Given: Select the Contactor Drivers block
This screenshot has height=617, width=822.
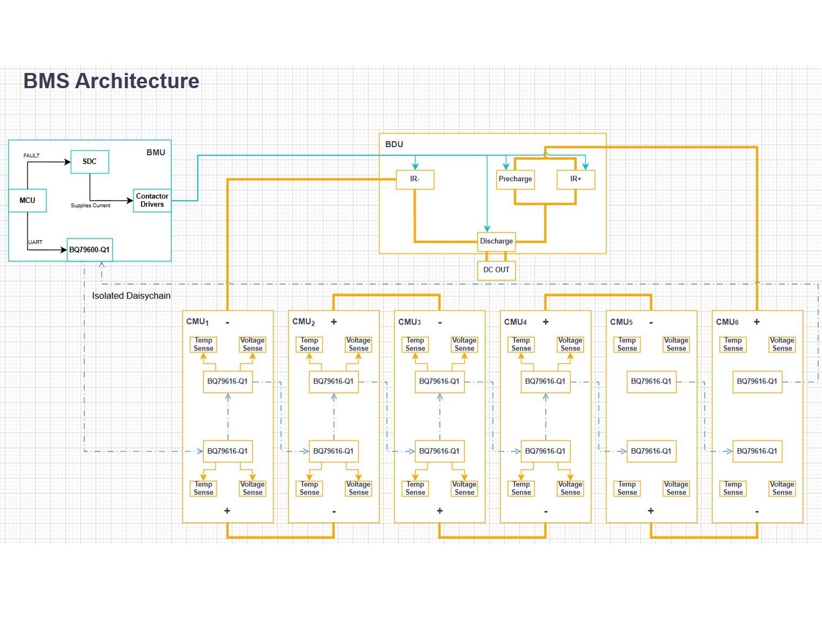Looking at the screenshot, I should (152, 201).
